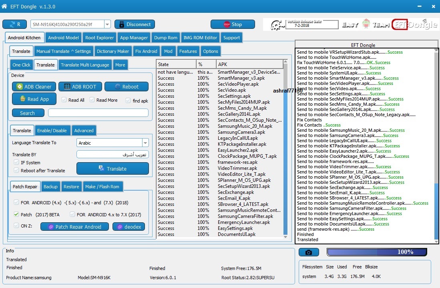Screen dimensions: 440x288
Task: Open Restore tab
Action: tap(71, 187)
